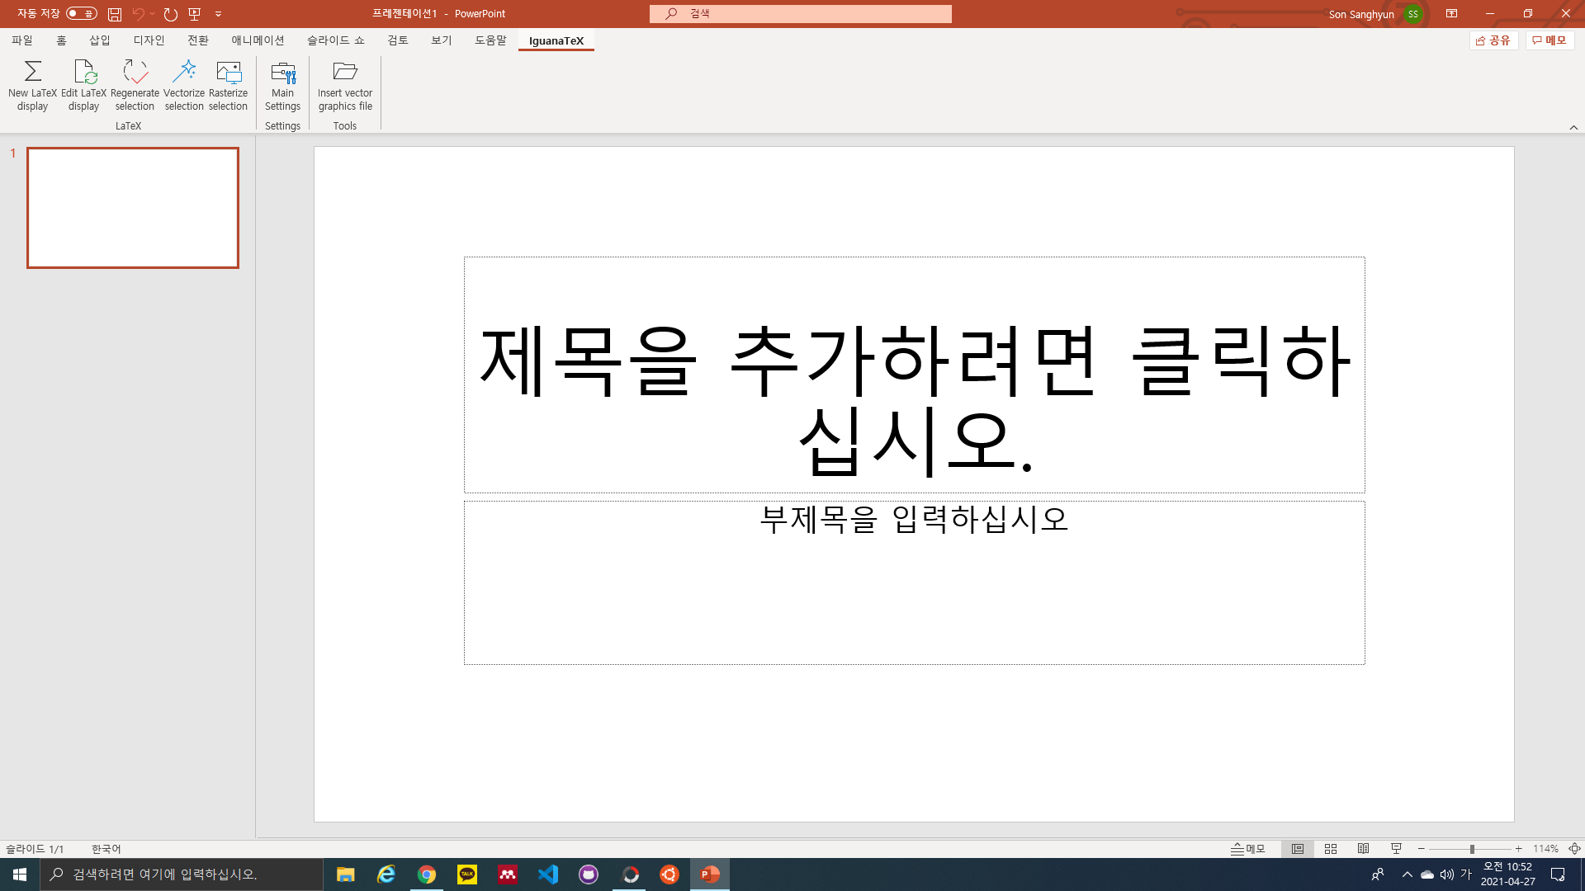Click the zoom slider in status bar

pos(1471,849)
